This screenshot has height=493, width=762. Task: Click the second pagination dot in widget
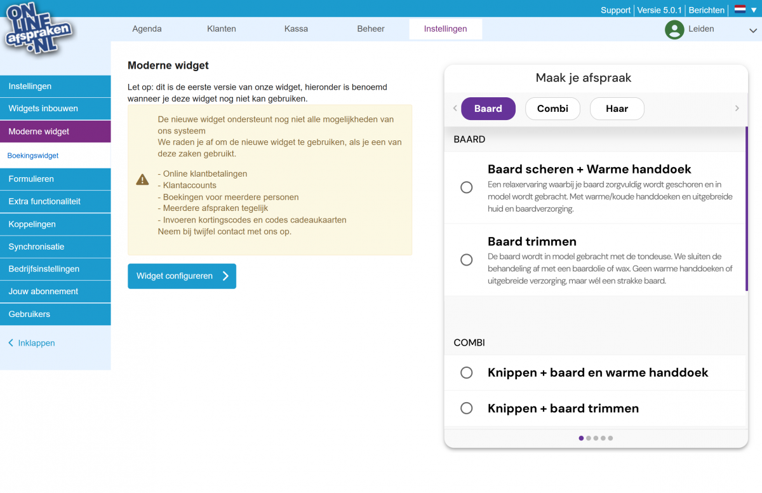[x=589, y=438]
